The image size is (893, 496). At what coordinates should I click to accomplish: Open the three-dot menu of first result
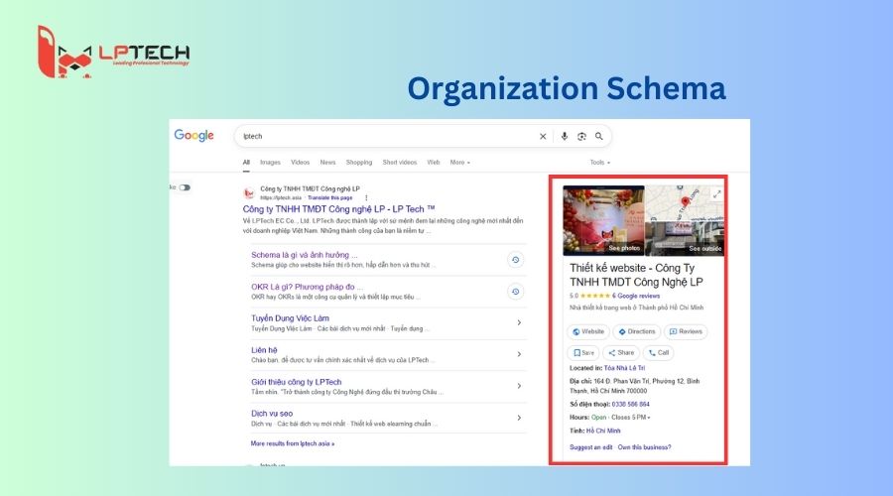click(x=366, y=197)
